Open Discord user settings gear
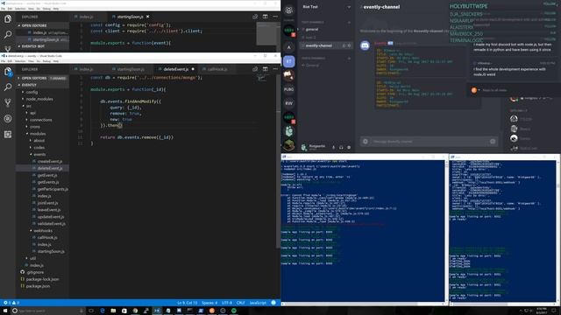The image size is (561, 315). coord(349,147)
